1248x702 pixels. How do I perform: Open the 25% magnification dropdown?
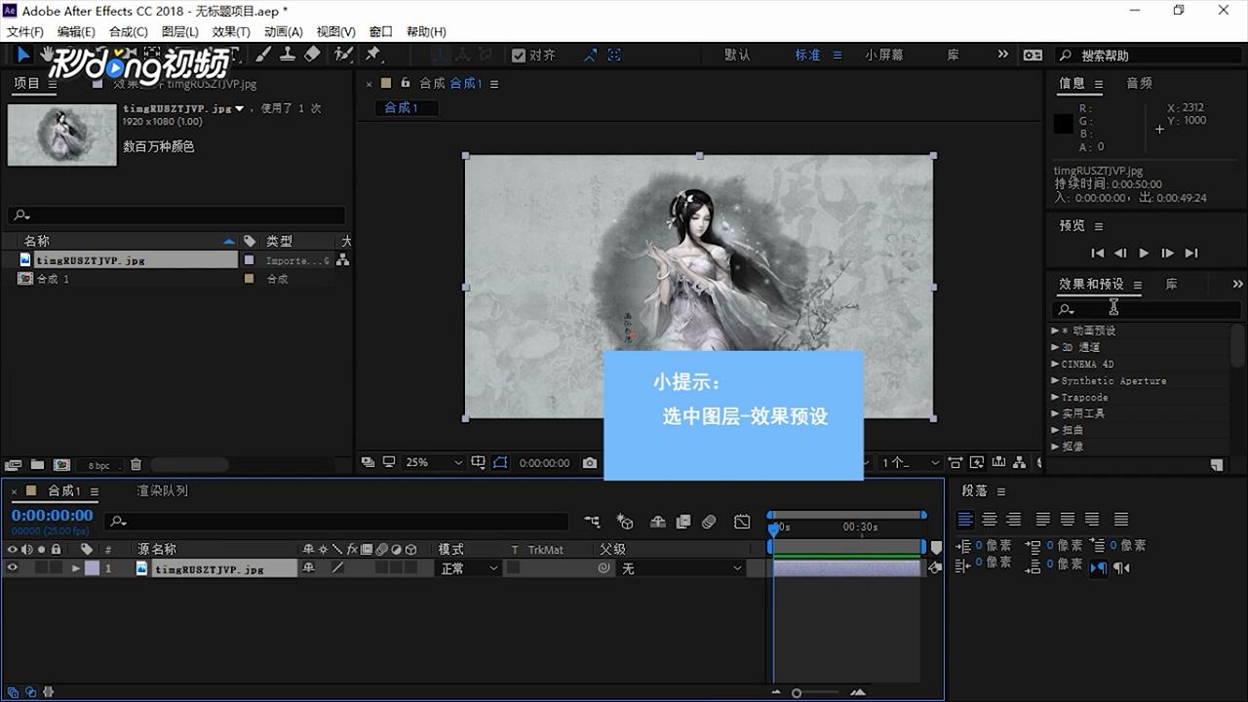434,463
